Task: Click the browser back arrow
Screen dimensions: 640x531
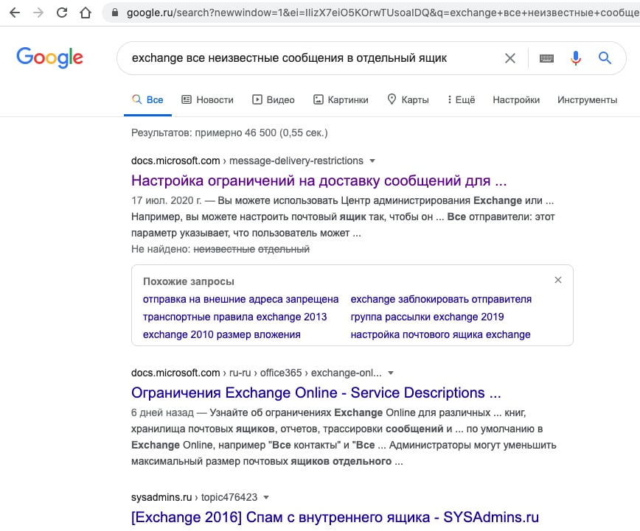Action: 15,13
